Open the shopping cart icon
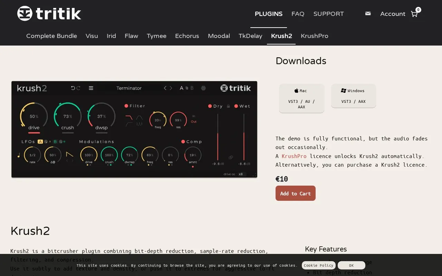 (414, 14)
